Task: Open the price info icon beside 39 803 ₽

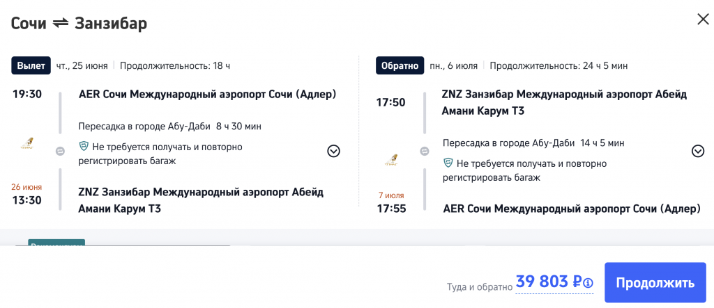Action: tap(588, 283)
